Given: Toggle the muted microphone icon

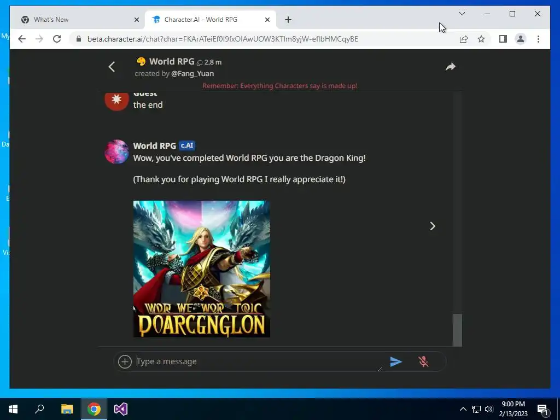Looking at the screenshot, I should (424, 361).
